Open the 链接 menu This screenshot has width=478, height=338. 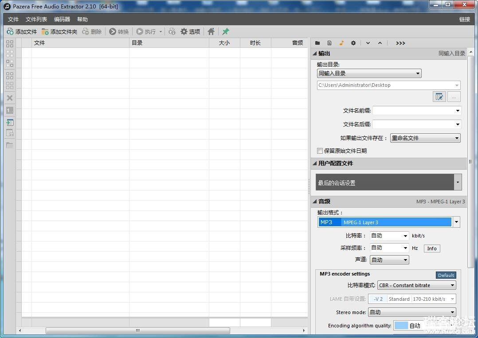(465, 19)
